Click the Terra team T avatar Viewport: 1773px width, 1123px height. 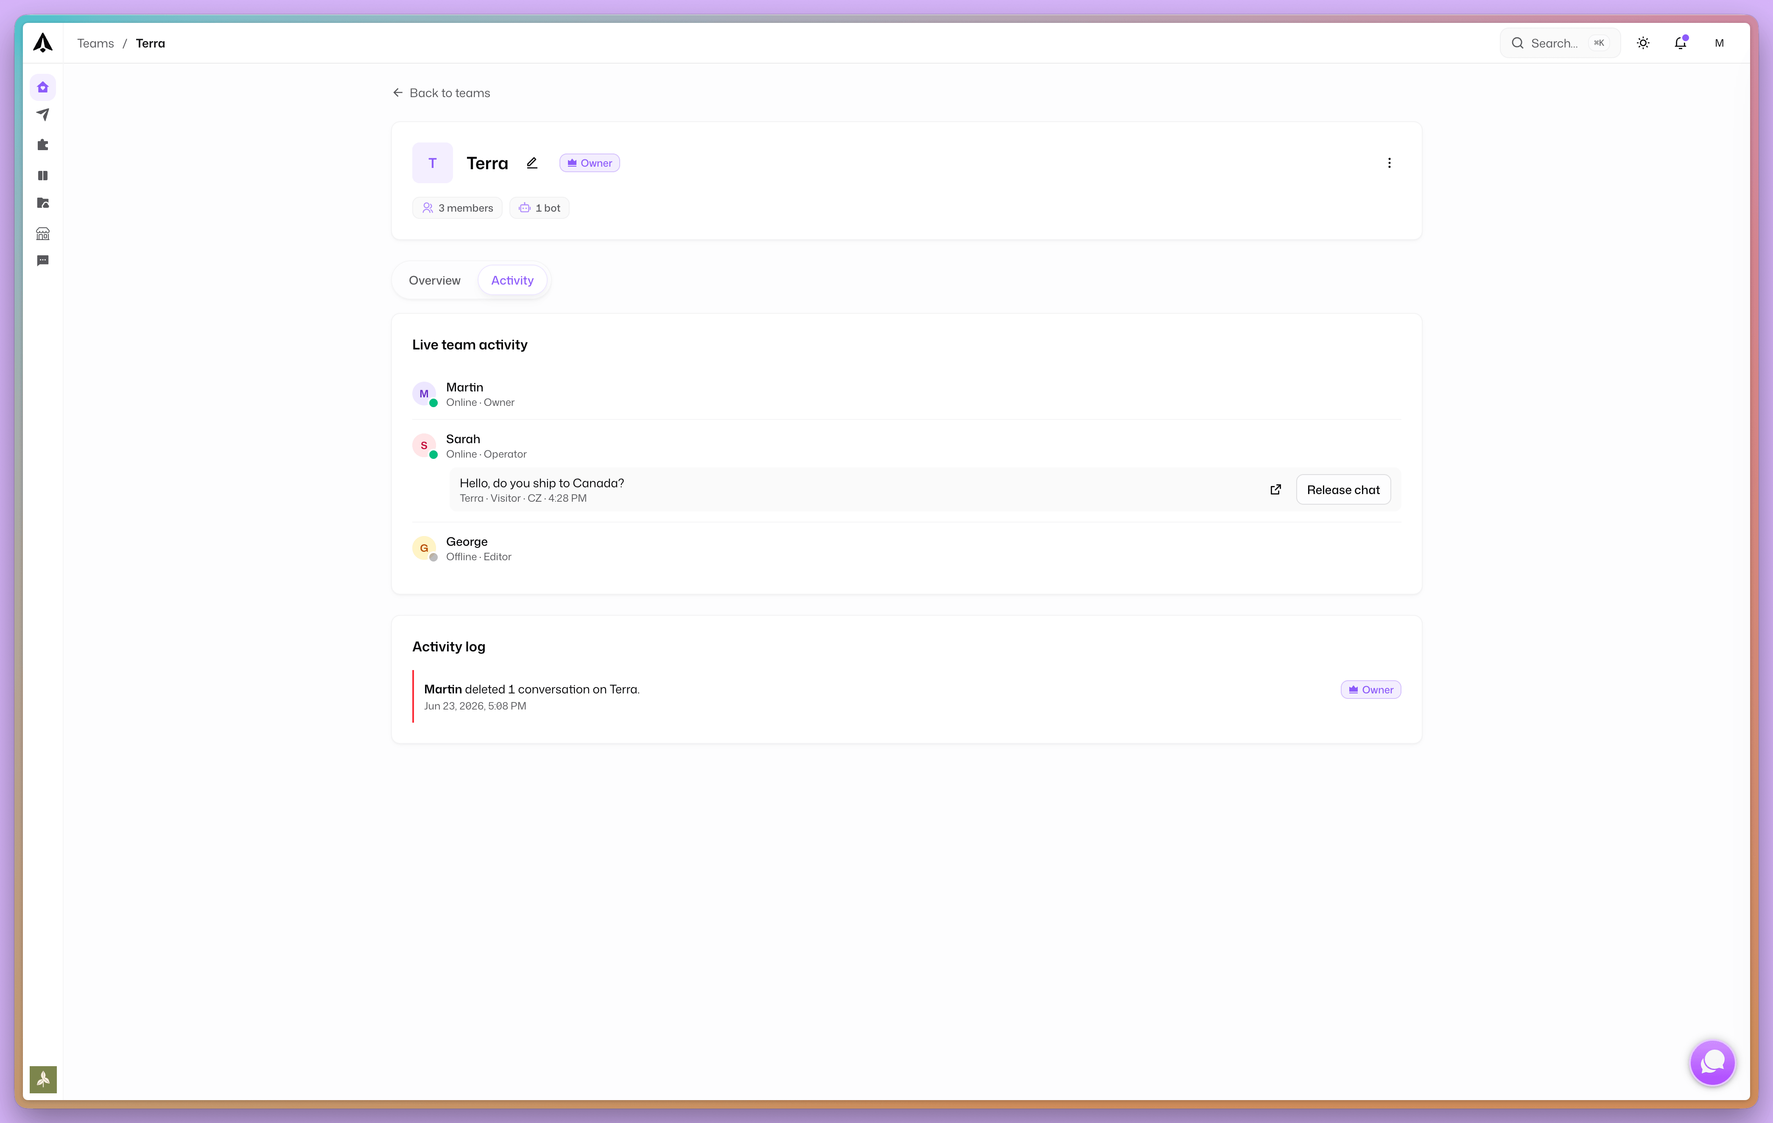click(432, 163)
